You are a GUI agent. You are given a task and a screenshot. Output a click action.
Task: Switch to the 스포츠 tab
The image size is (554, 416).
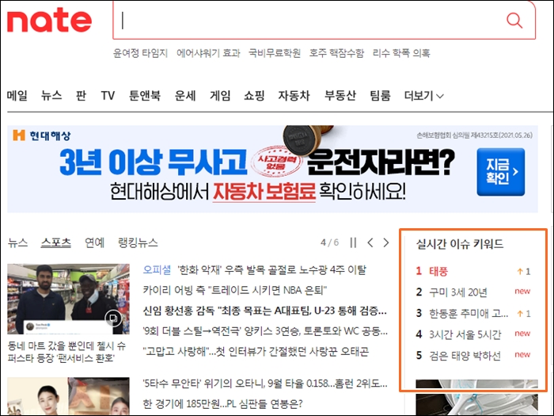[x=56, y=242]
